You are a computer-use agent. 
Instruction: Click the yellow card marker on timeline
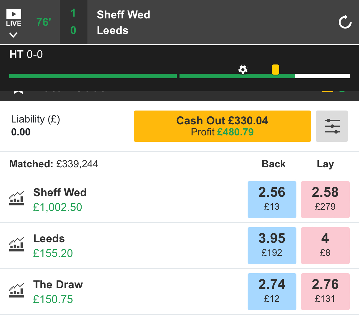point(276,70)
